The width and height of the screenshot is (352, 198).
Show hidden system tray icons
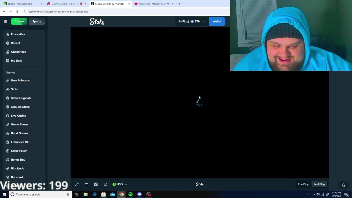313,194
